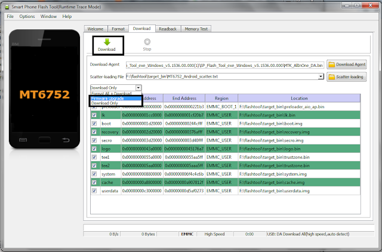This screenshot has width=382, height=252.
Task: Click the userdata begin address 0x00000000c3000000
Action: pyautogui.click(x=142, y=191)
